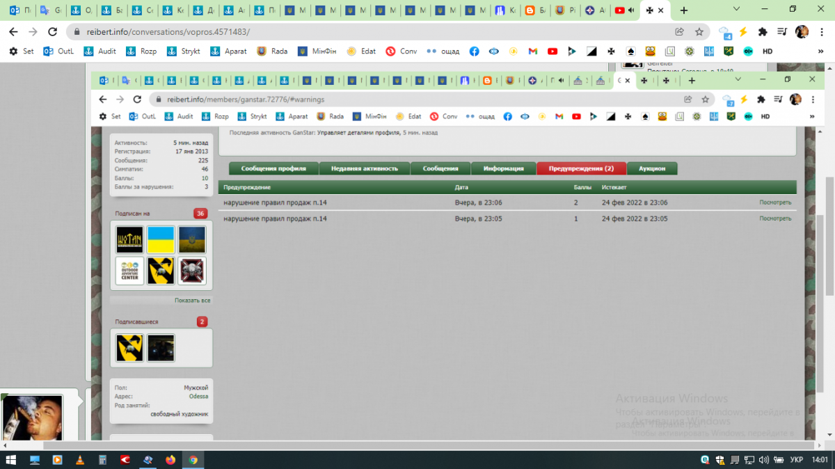Open Extensions puzzle icon in back window

[763, 32]
